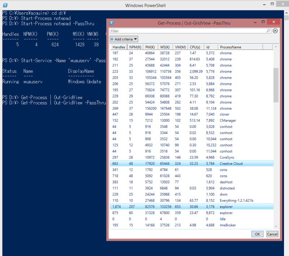Sort processes by the CPU(s) column header

[x=195, y=47]
